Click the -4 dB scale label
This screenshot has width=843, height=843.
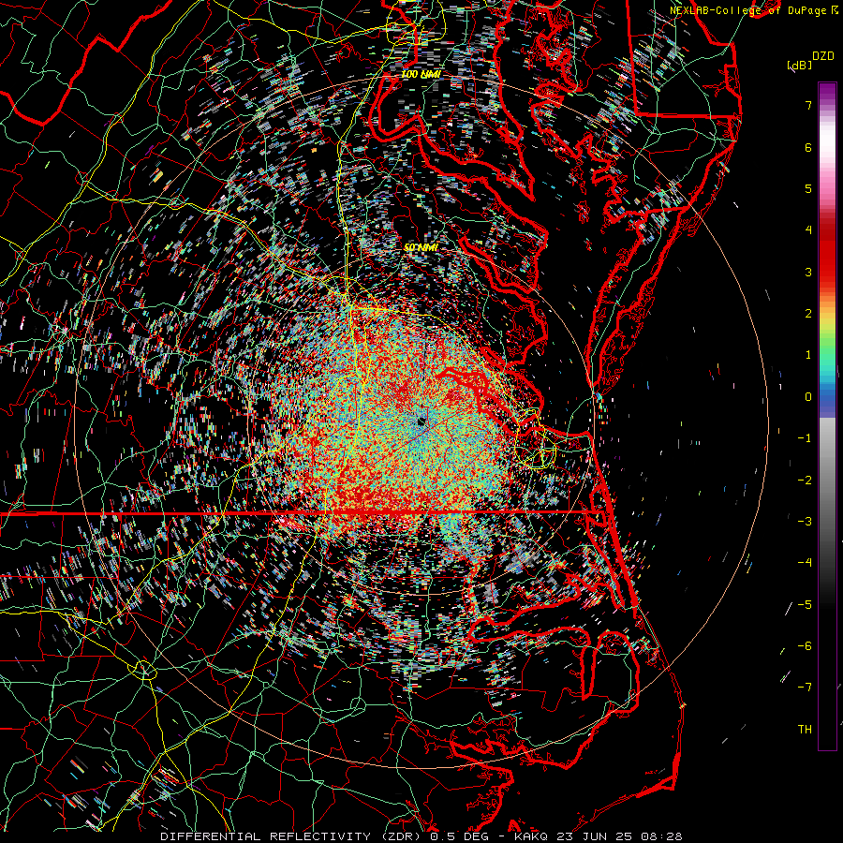[x=805, y=563]
